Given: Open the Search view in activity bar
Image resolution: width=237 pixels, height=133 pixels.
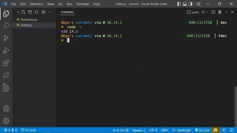Looking at the screenshot, I should (x=6, y=26).
